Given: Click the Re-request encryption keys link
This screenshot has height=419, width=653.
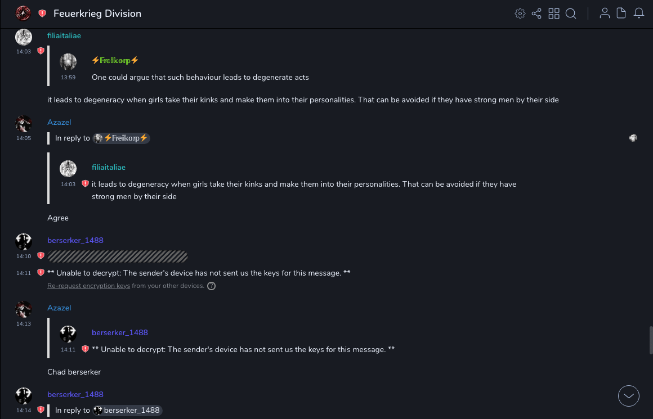Looking at the screenshot, I should click(88, 286).
